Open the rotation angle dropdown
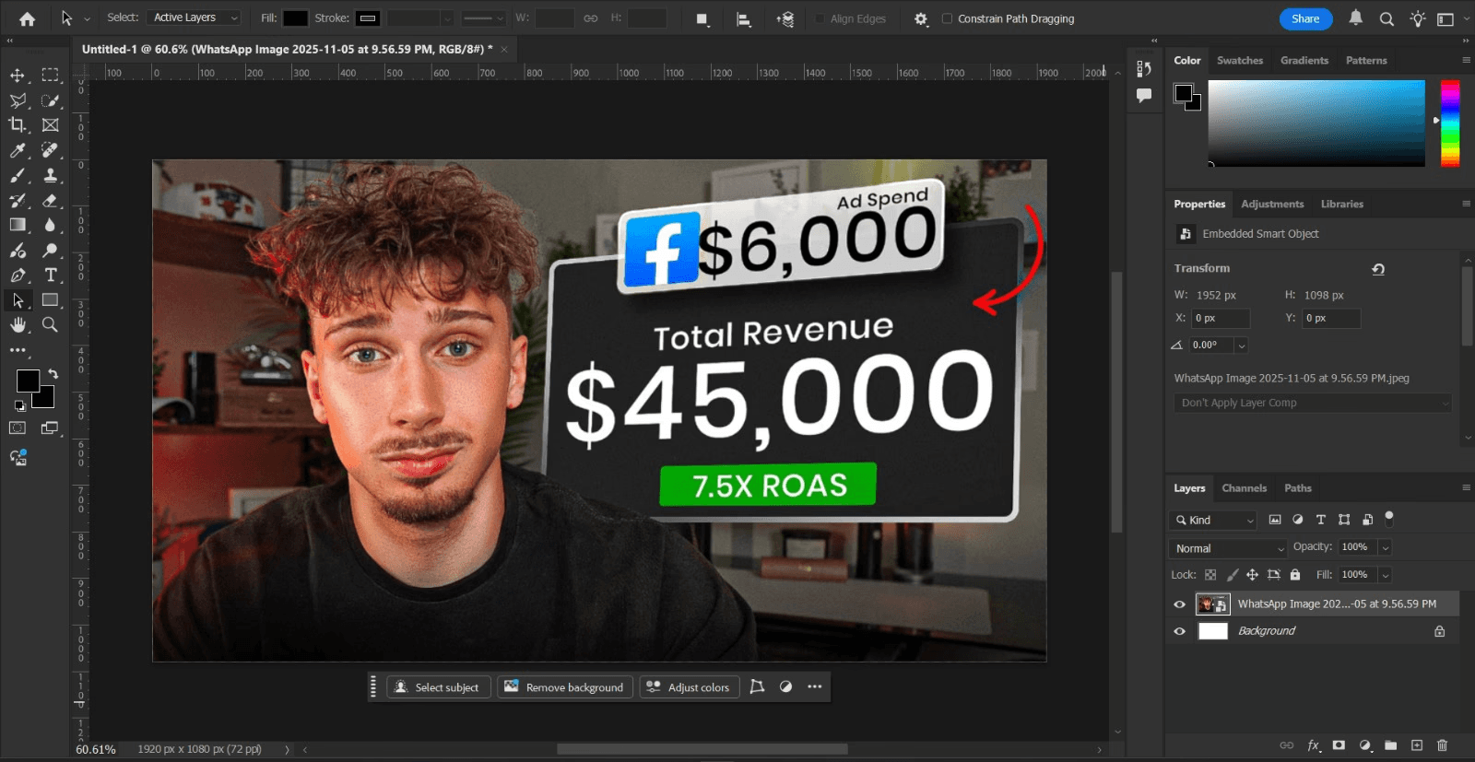The width and height of the screenshot is (1475, 762). tap(1242, 346)
